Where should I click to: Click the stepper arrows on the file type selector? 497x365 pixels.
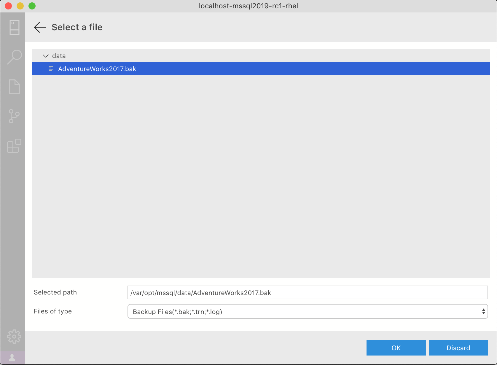[484, 311]
